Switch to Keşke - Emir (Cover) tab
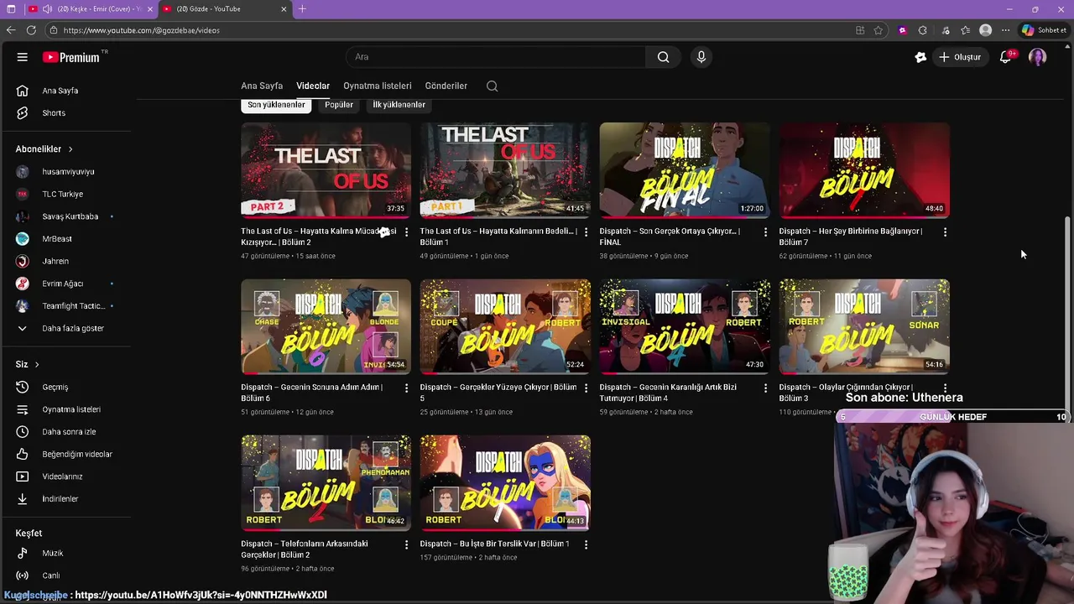The height and width of the screenshot is (604, 1074). [91, 9]
